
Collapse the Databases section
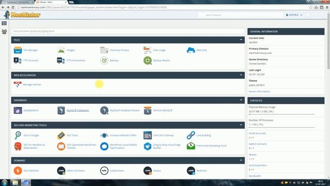coord(241,100)
